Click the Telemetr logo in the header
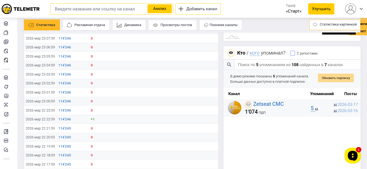The image size is (367, 169). (x=20, y=9)
